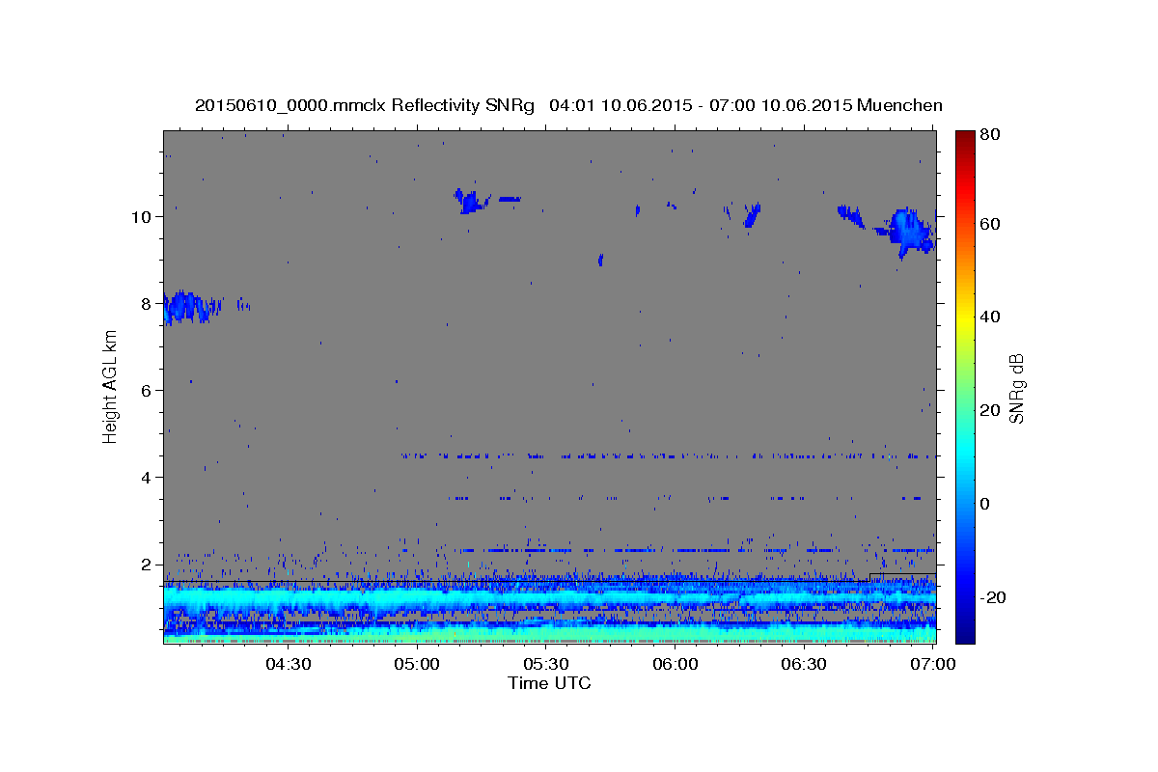Screen dimensions: 1158x772
Task: Click the 06:00 time tick label
Action: point(675,664)
